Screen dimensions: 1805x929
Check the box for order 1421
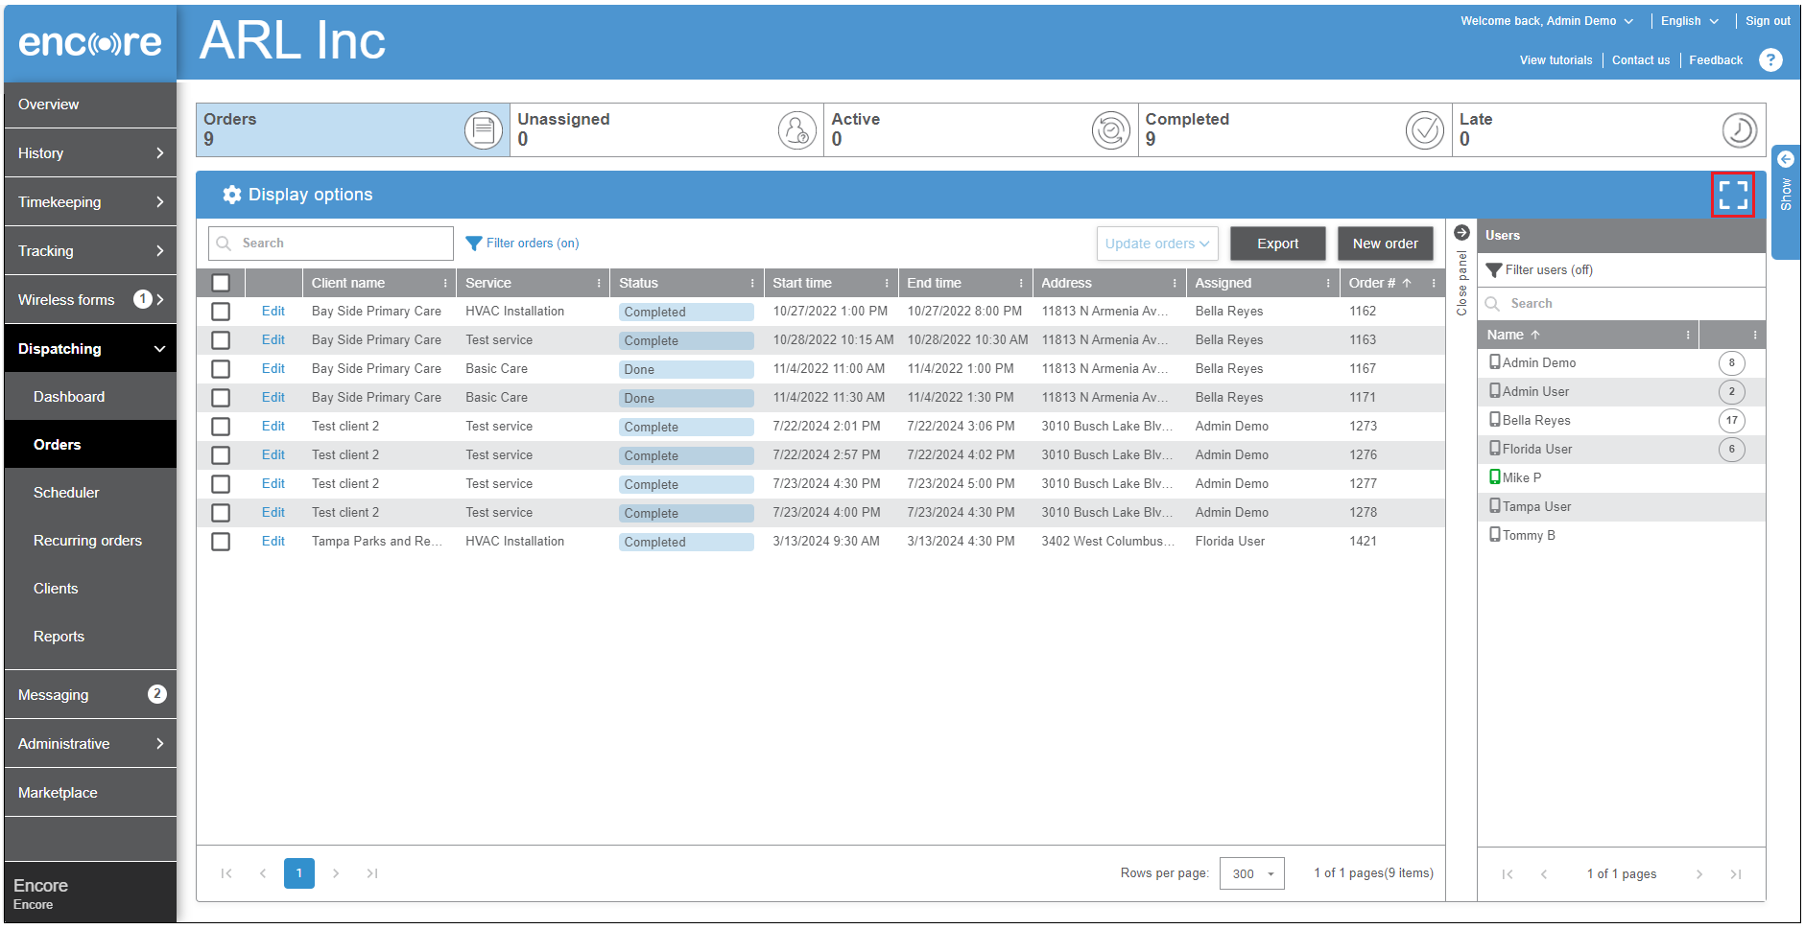pyautogui.click(x=221, y=542)
